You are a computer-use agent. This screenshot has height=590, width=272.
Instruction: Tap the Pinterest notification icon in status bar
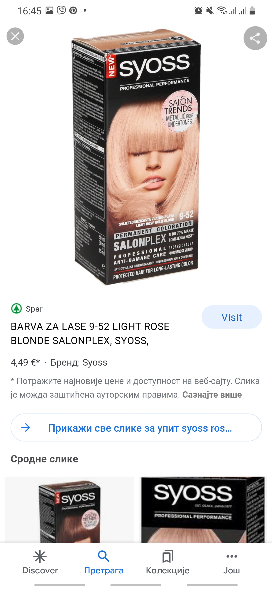(x=73, y=11)
